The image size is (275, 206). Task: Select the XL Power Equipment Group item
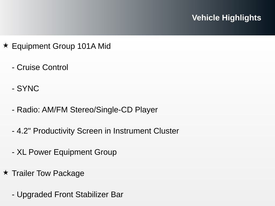pos(64,152)
